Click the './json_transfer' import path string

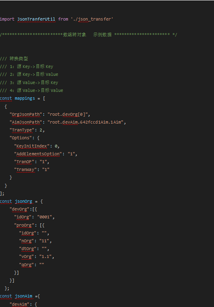(92, 19)
